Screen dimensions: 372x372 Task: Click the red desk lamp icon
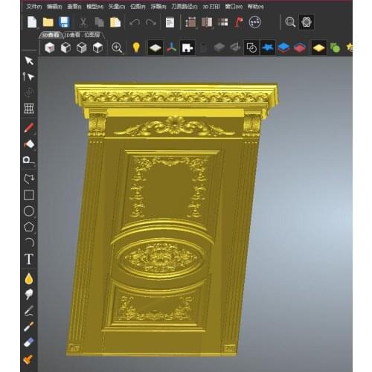239,22
